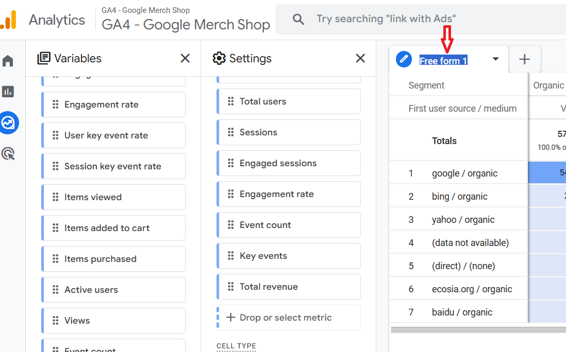Open the Free form 1 tab dropdown arrow
566x352 pixels.
click(495, 59)
